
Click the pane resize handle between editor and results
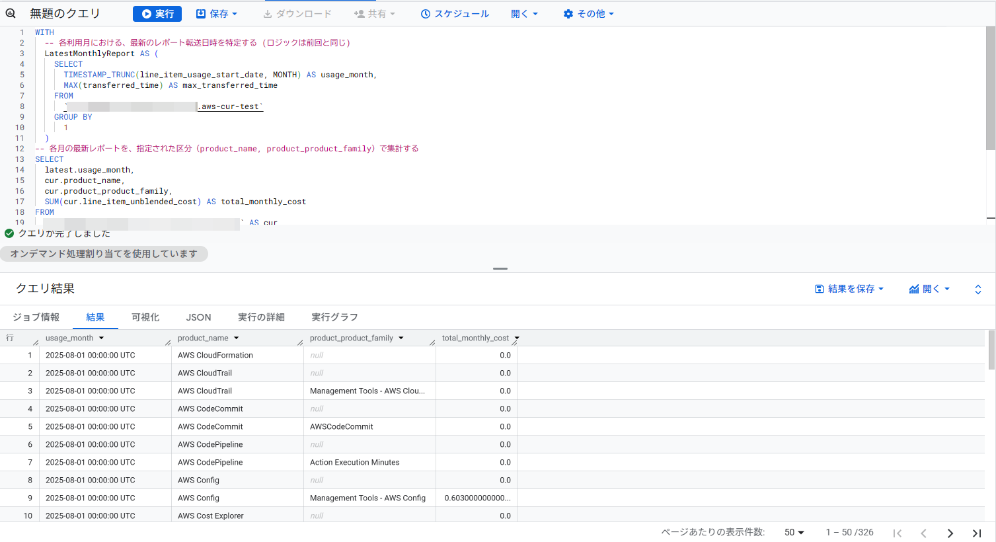(500, 268)
